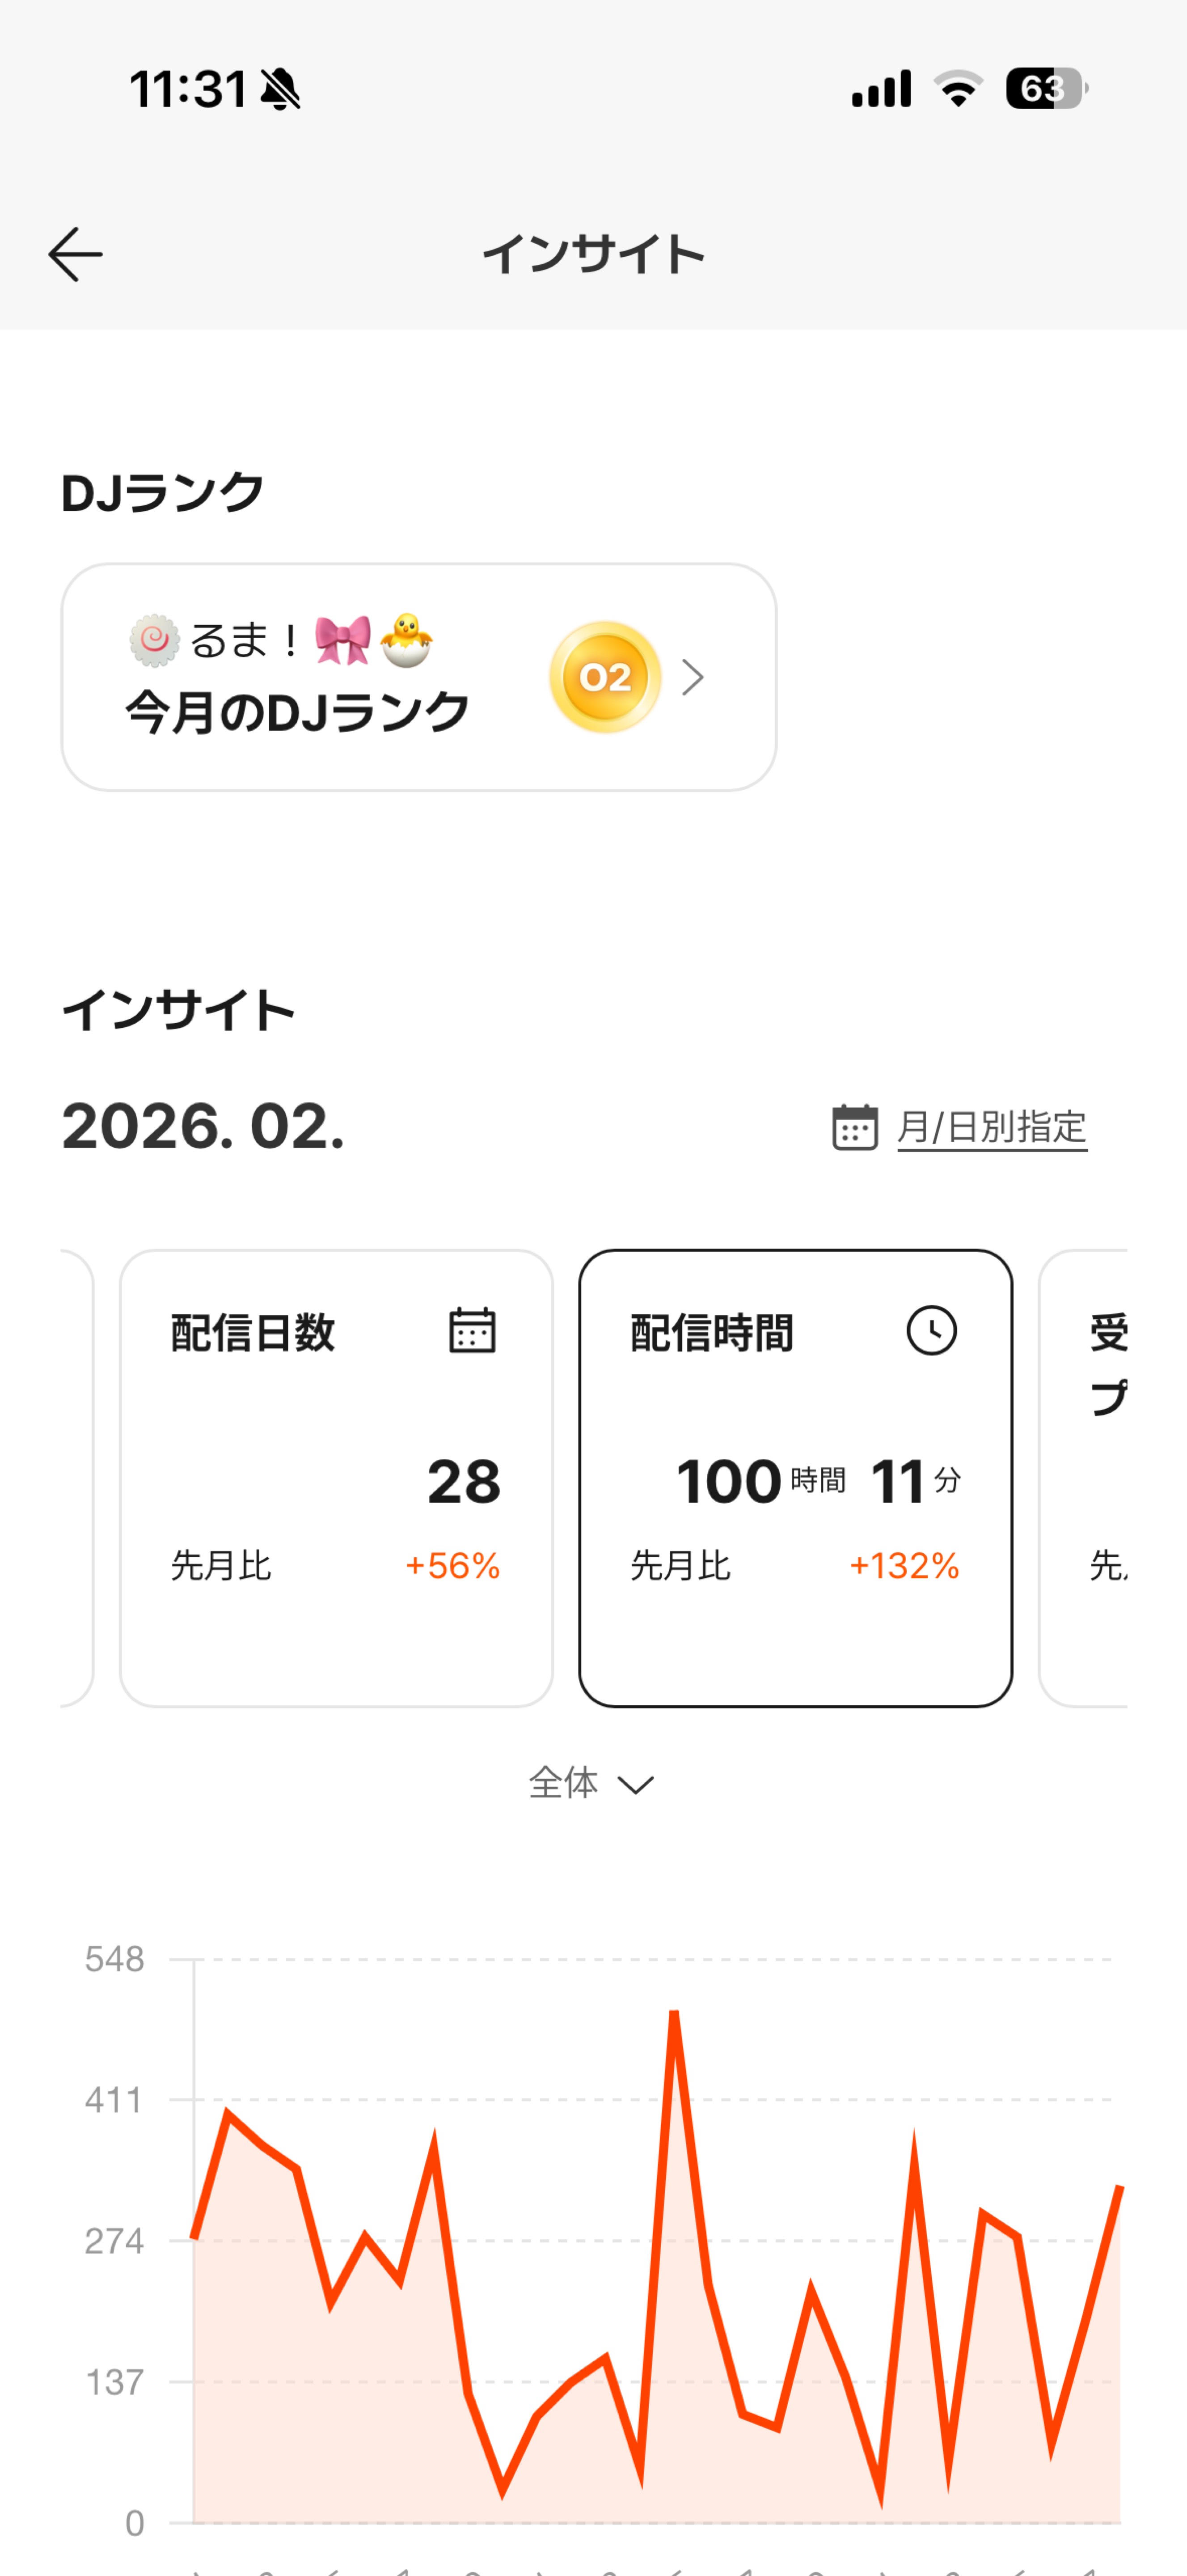Tap the Wi-Fi icon in status bar
Screen dimensions: 1187x2576
958,89
